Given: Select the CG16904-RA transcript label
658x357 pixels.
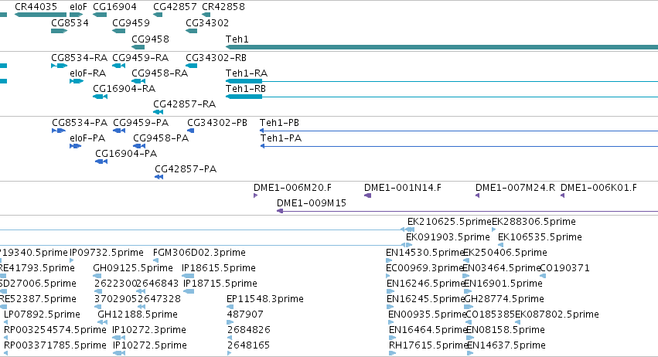Looking at the screenshot, I should tap(124, 89).
